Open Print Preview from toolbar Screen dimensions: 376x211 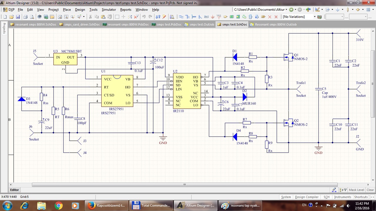[32, 17]
